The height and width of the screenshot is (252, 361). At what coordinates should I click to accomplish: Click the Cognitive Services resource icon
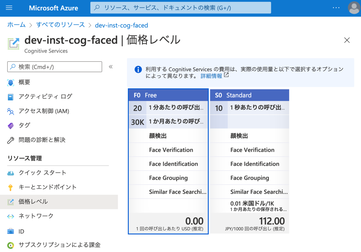point(13,43)
